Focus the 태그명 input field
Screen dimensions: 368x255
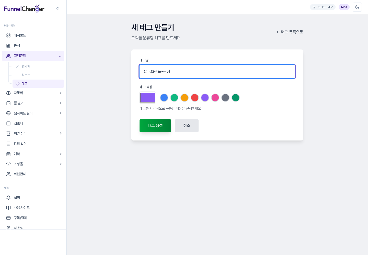pos(217,72)
